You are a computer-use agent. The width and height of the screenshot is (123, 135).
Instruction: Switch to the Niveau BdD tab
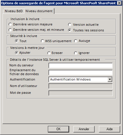[14, 11]
